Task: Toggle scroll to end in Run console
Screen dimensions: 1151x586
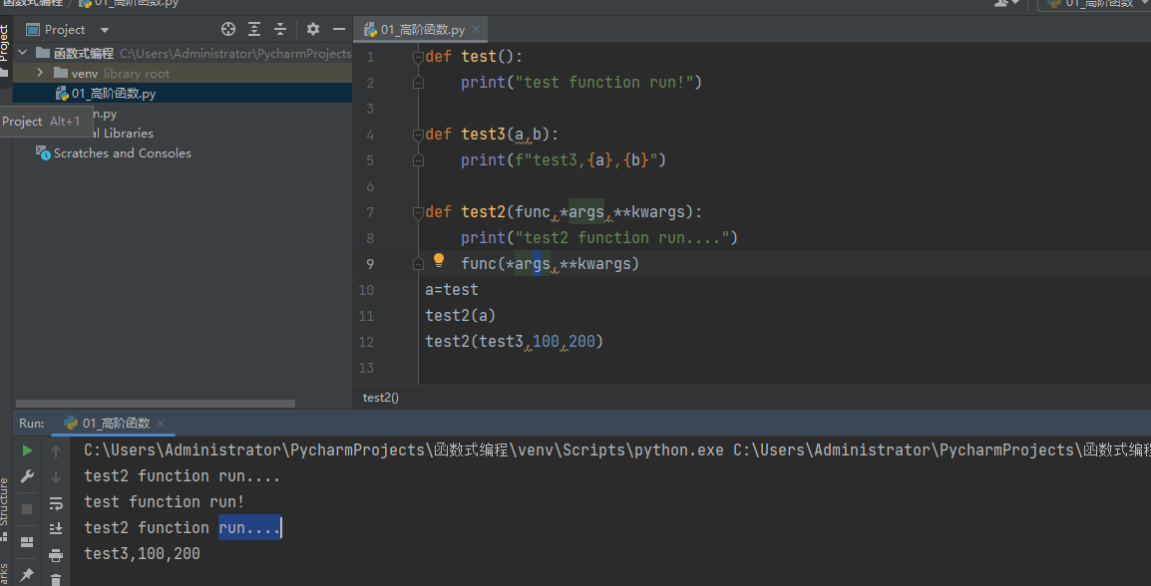Action: 56,529
